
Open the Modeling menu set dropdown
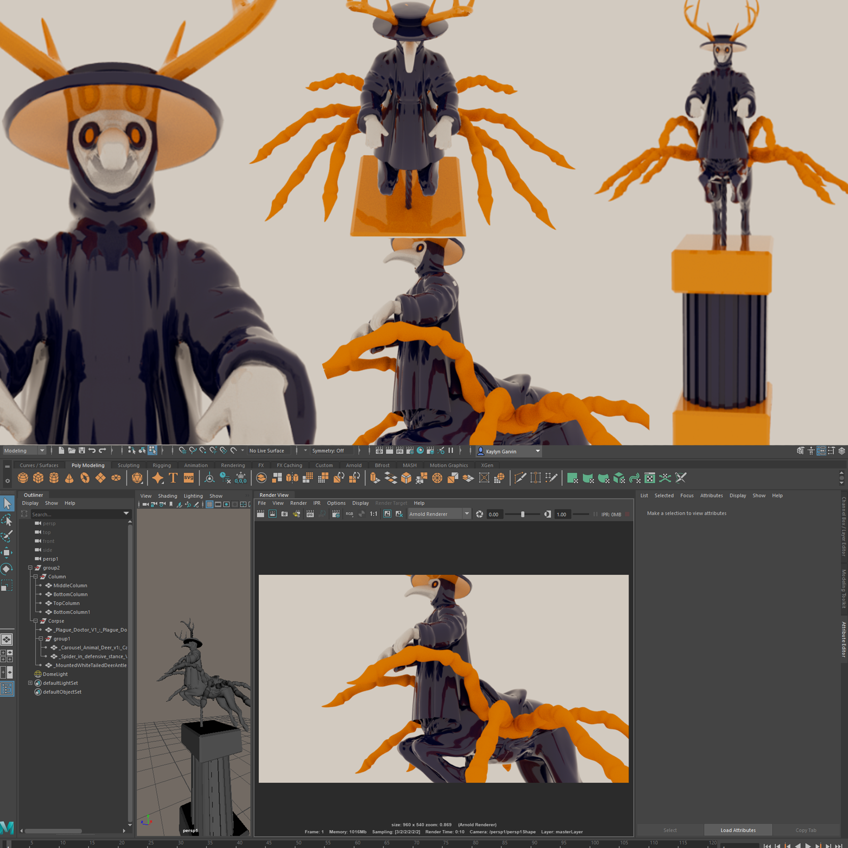pyautogui.click(x=24, y=451)
